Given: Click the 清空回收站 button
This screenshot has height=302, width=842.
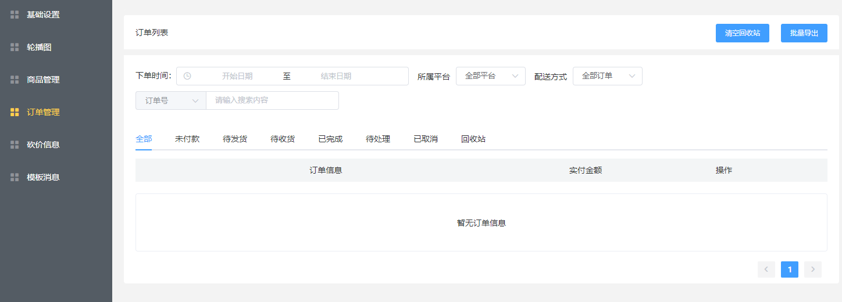Looking at the screenshot, I should pos(742,33).
